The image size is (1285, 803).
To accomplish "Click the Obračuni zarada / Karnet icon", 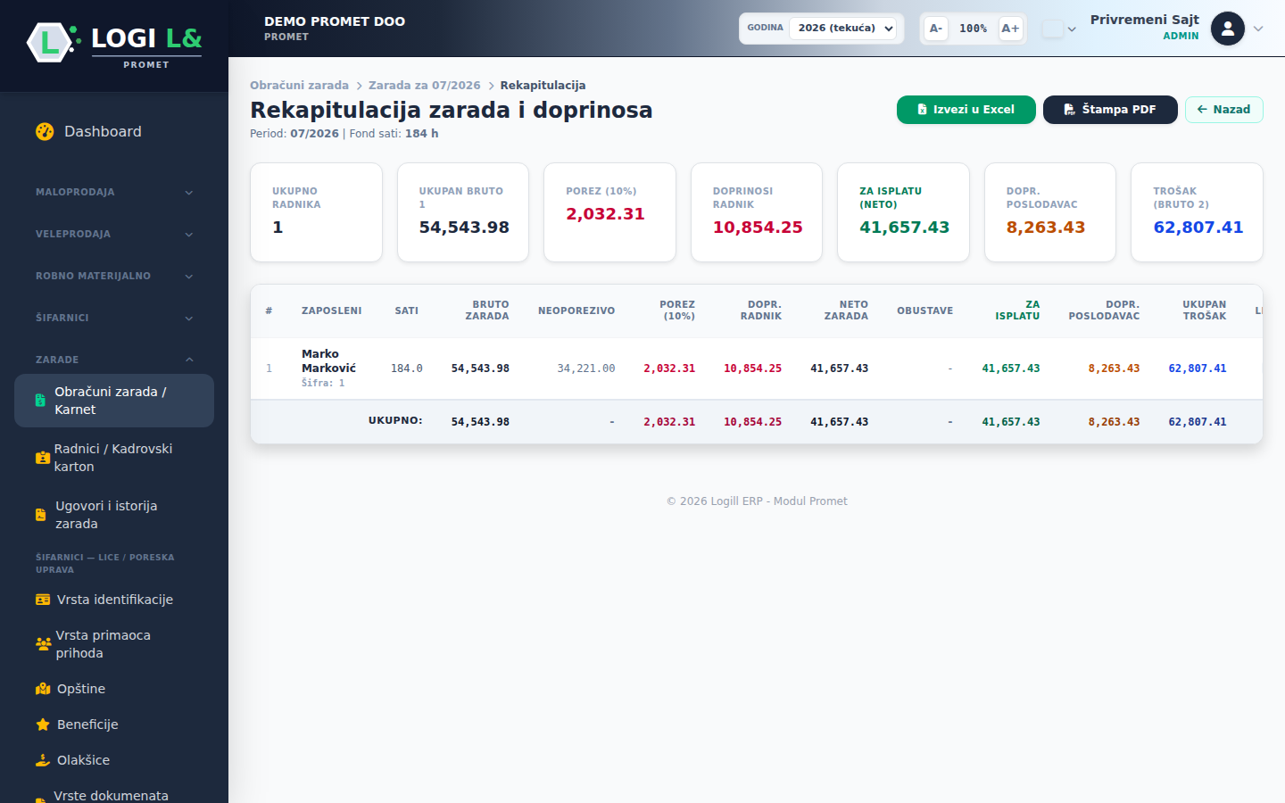I will point(40,401).
